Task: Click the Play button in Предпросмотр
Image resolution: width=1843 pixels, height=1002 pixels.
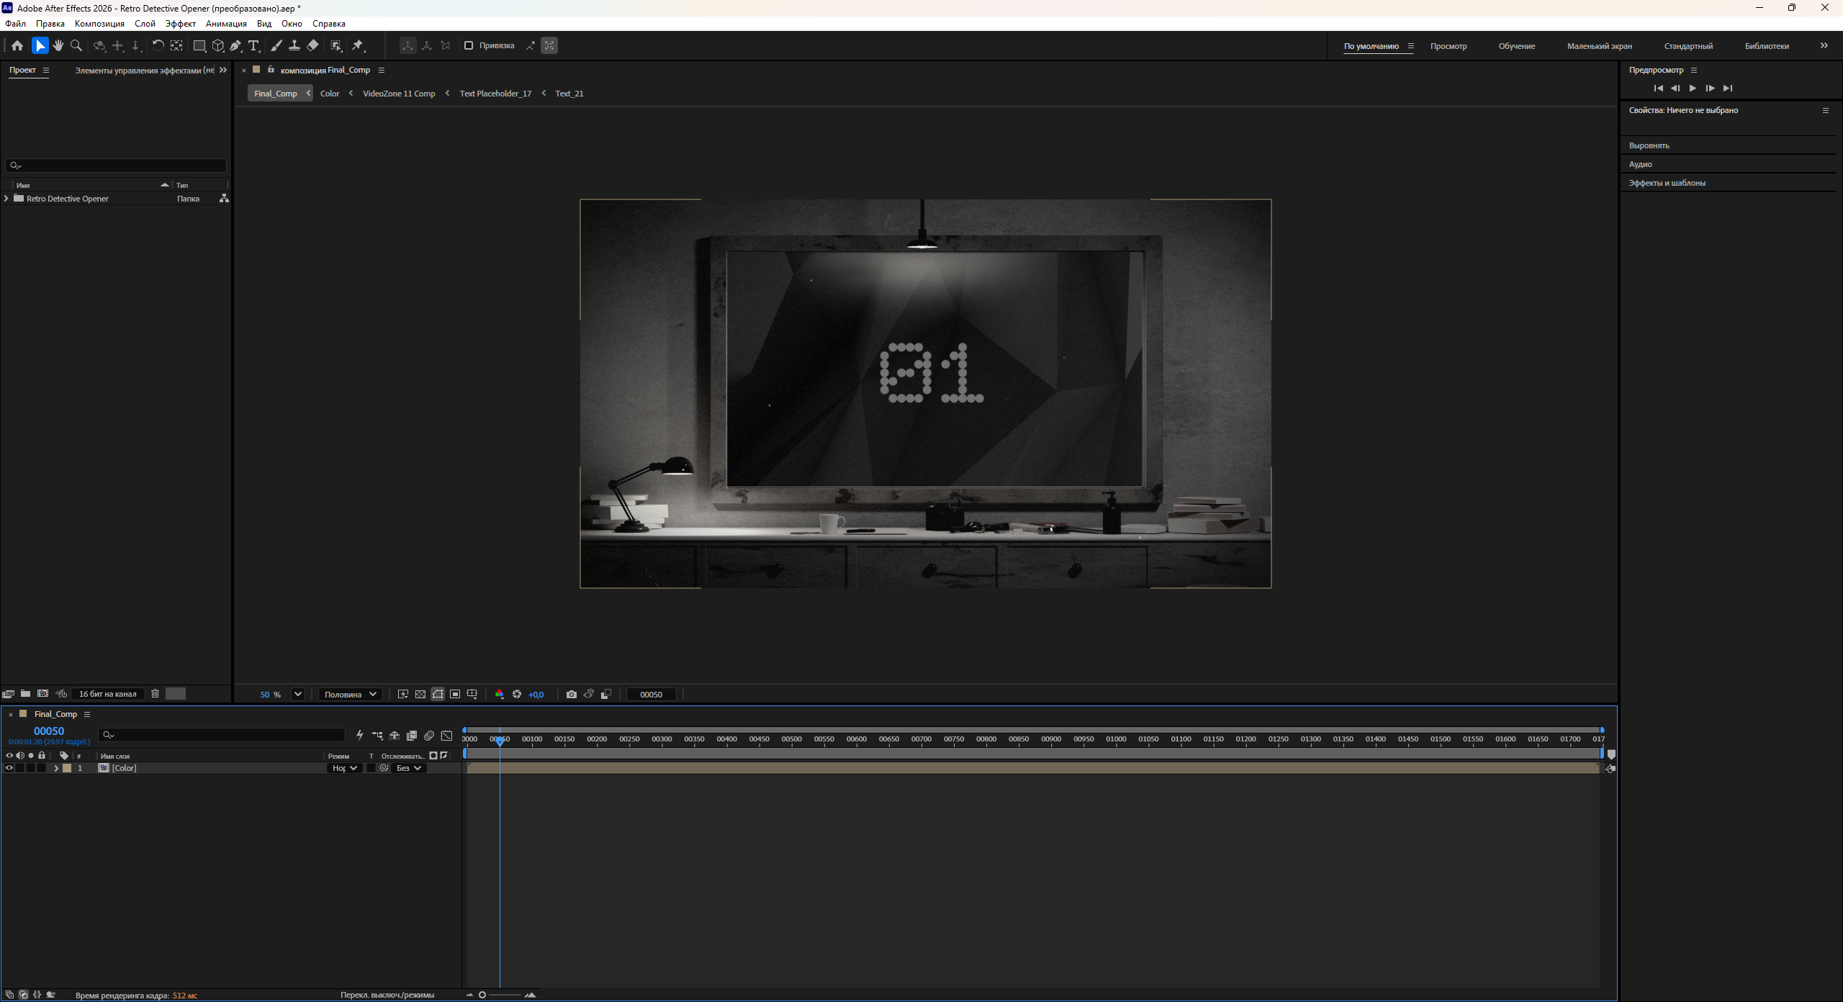Action: (1693, 88)
